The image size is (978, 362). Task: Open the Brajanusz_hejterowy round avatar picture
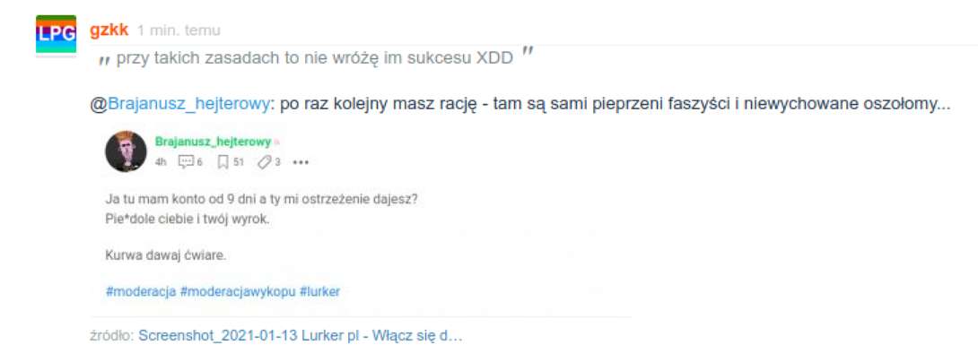coord(126,151)
